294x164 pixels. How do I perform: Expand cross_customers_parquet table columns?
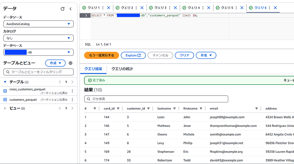5,91
